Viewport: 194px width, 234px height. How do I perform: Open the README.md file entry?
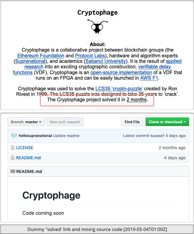[x=28, y=158]
